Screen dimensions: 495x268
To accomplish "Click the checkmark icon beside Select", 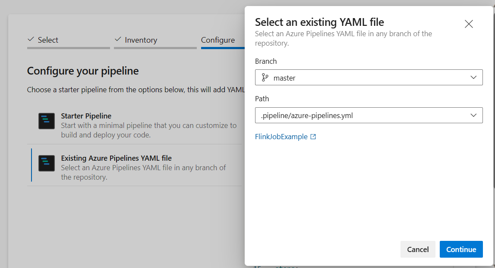I will (31, 39).
